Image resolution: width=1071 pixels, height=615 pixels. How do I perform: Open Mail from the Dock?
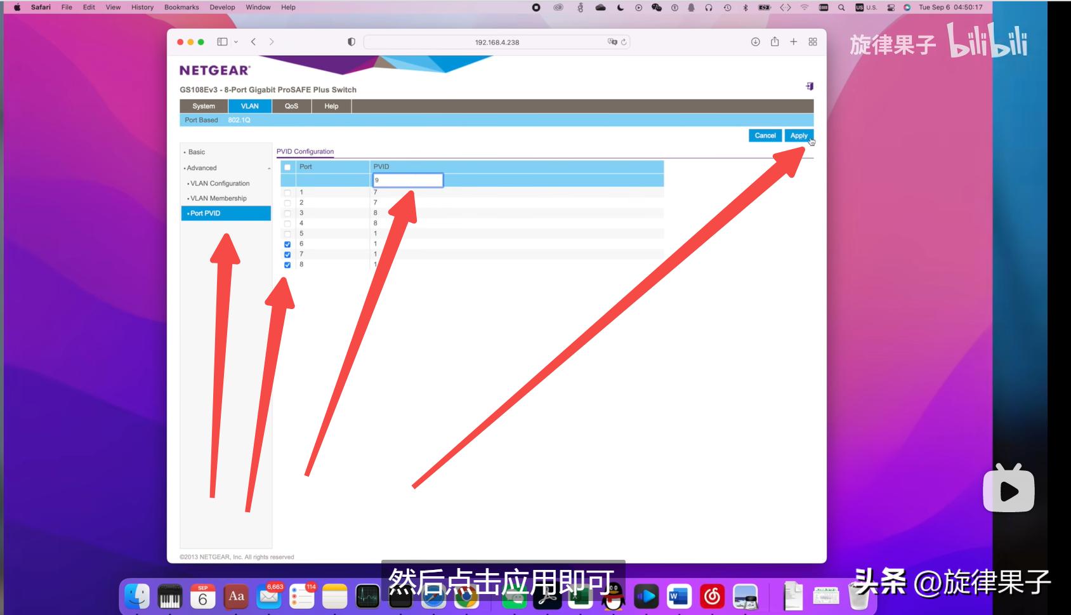pos(269,596)
